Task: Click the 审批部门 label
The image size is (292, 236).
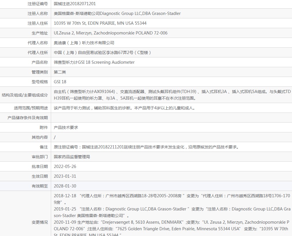Action: tap(40, 157)
